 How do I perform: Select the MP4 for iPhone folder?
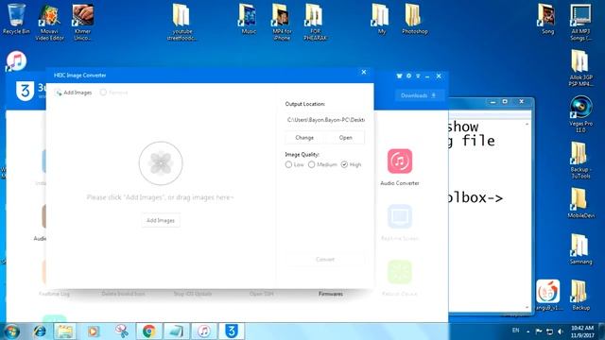pyautogui.click(x=282, y=23)
